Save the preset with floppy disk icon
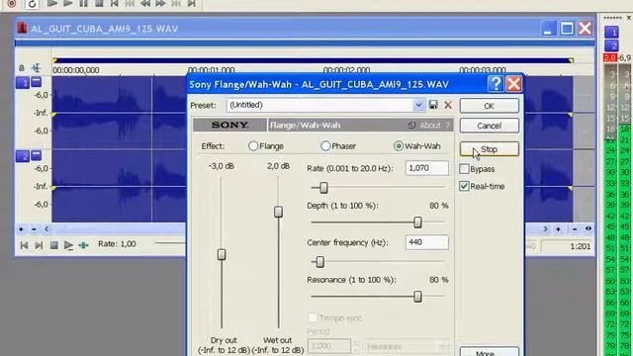 tap(433, 105)
